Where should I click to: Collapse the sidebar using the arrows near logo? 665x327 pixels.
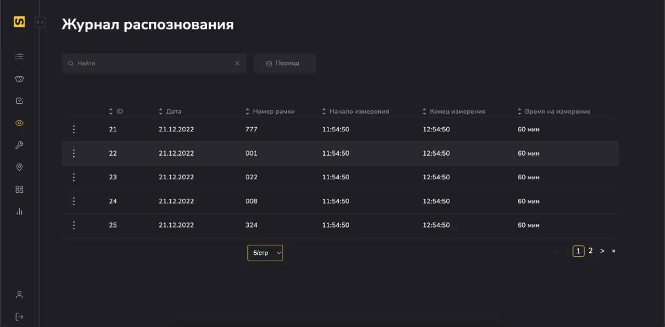(x=40, y=22)
